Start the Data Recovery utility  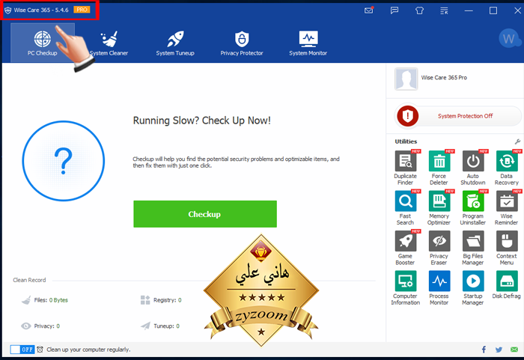(x=507, y=161)
